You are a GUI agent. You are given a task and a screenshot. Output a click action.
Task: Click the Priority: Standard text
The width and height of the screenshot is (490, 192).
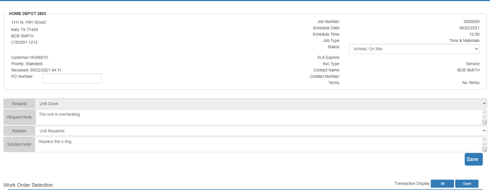(27, 64)
